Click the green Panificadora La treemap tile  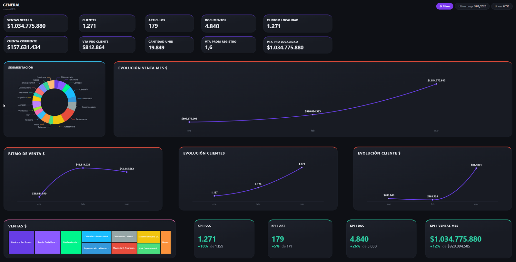tap(71, 242)
